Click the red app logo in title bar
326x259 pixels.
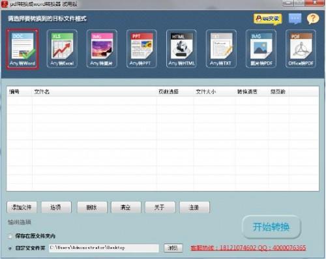coord(5,4)
